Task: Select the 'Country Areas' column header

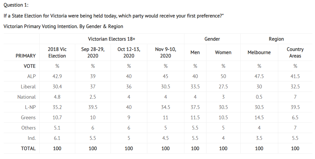Action: (x=295, y=53)
